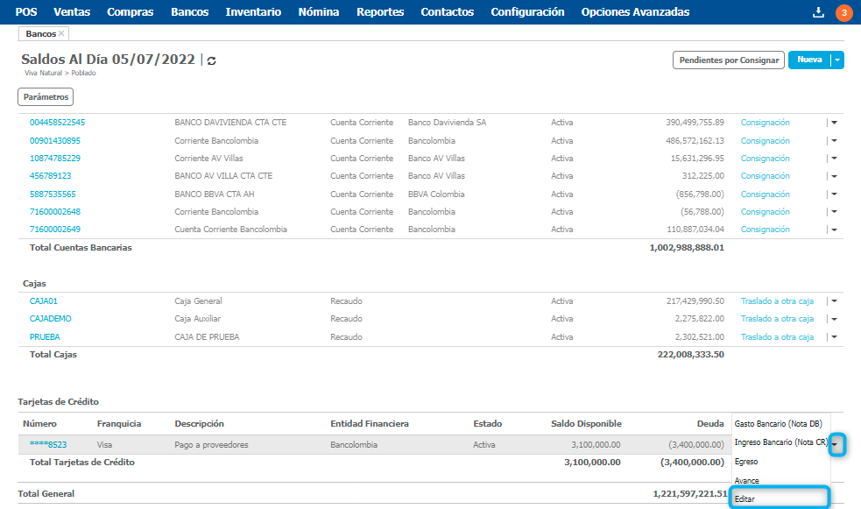Viewport: 861px width, 509px height.
Task: Open options arrow for account 004458522545
Action: coord(834,123)
